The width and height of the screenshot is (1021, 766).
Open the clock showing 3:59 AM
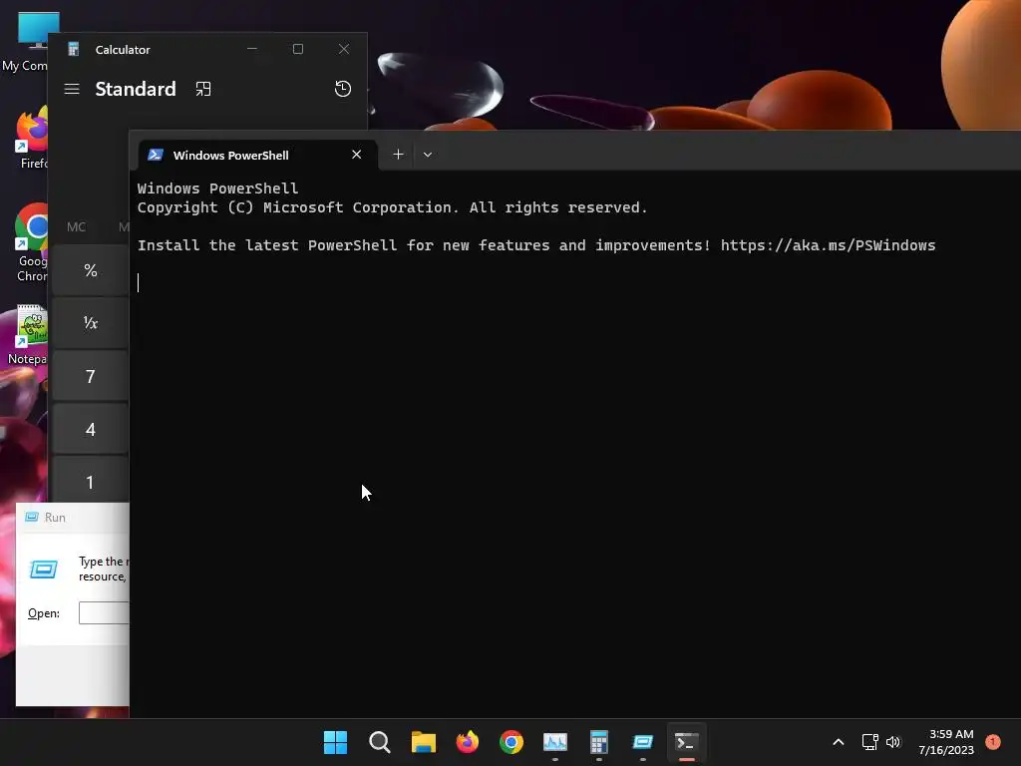click(x=946, y=742)
